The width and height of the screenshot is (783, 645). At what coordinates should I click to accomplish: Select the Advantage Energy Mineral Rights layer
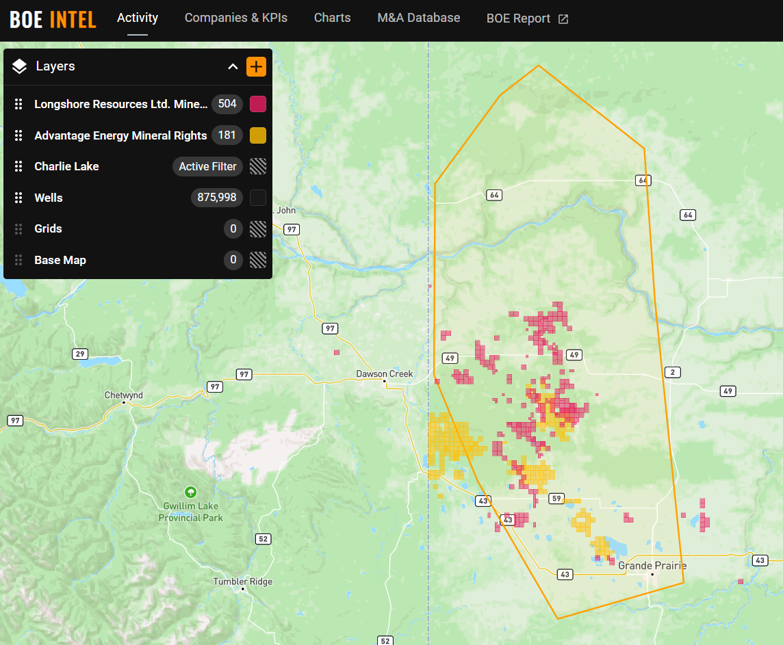(x=120, y=135)
